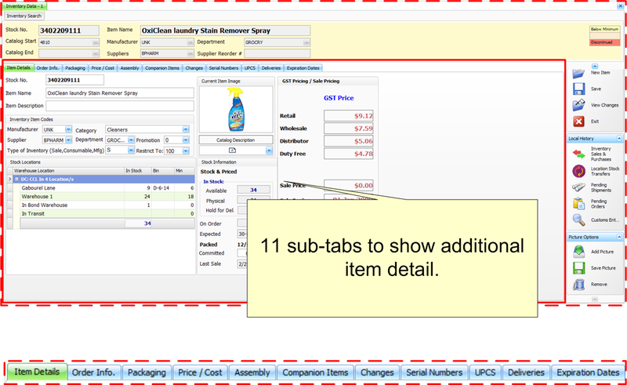The height and width of the screenshot is (385, 627).
Task: Click the Wholesale price field $7.59
Action: pyautogui.click(x=349, y=129)
